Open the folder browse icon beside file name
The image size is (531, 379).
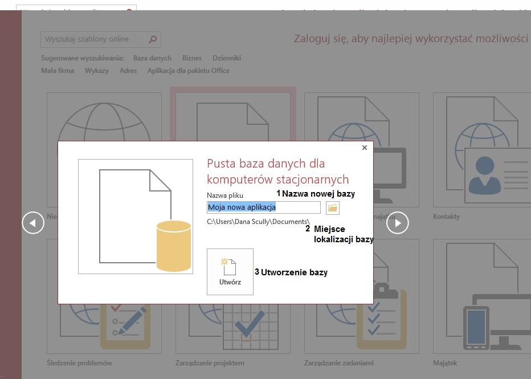[x=333, y=207]
